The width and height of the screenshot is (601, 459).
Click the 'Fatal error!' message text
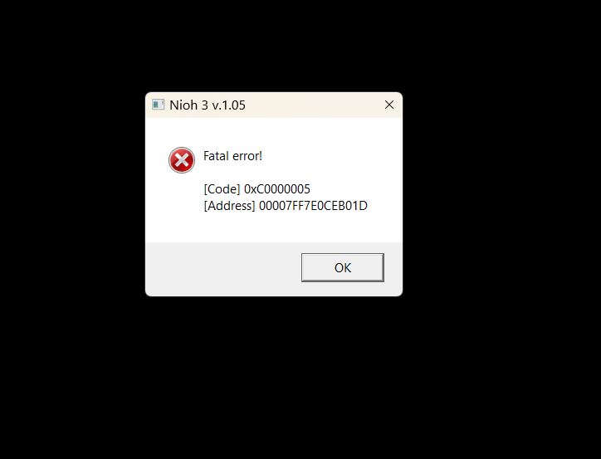pyautogui.click(x=232, y=156)
